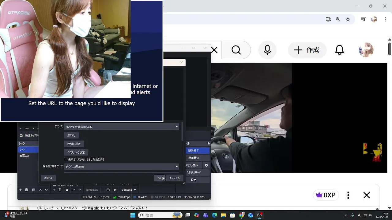This screenshot has width=392, height=220.
Task: Click the undock icon on the controls panel
Action: [x=209, y=143]
